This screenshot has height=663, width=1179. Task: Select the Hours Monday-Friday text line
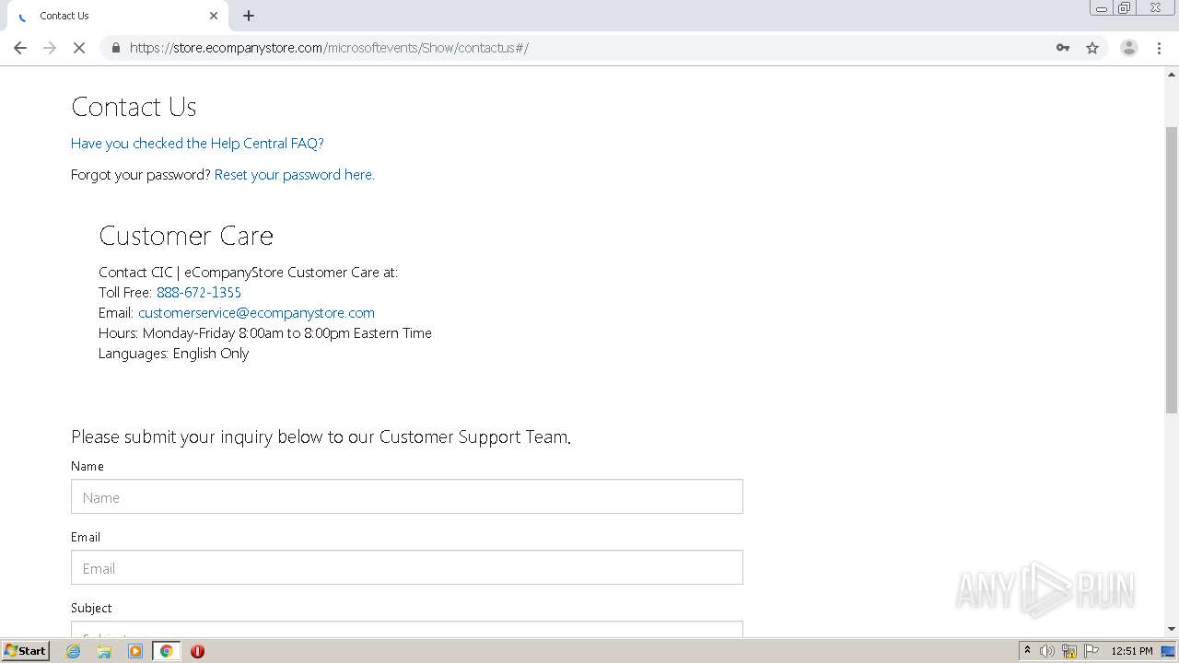click(x=265, y=333)
